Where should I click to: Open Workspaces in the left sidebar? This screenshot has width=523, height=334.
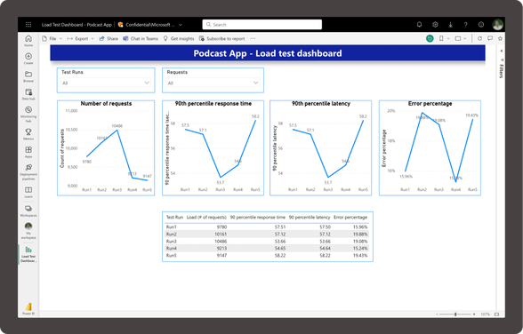(x=28, y=211)
